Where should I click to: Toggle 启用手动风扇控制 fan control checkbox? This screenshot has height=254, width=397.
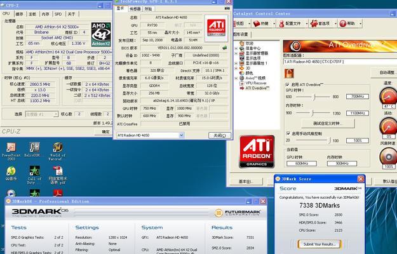[x=288, y=133]
